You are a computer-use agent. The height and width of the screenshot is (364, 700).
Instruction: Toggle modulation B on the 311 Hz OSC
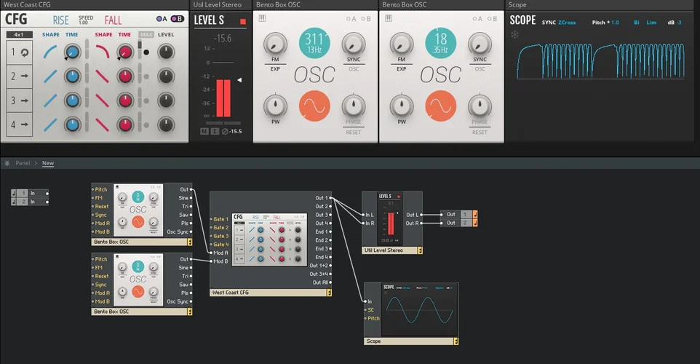coord(366,19)
